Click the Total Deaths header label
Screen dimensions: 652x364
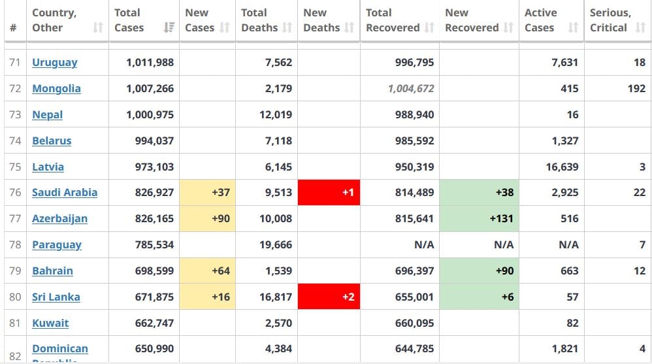tap(259, 20)
